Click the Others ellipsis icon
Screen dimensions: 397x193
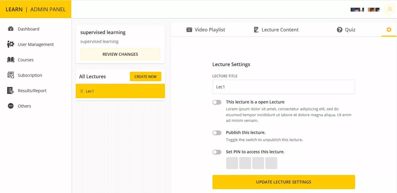[11, 106]
